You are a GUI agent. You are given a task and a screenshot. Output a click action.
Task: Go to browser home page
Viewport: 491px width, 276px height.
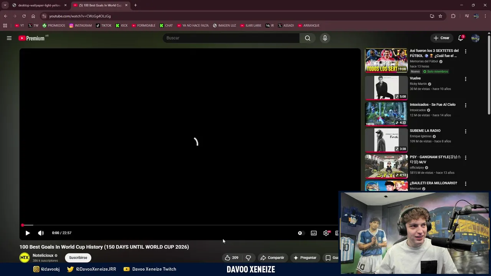[33, 16]
